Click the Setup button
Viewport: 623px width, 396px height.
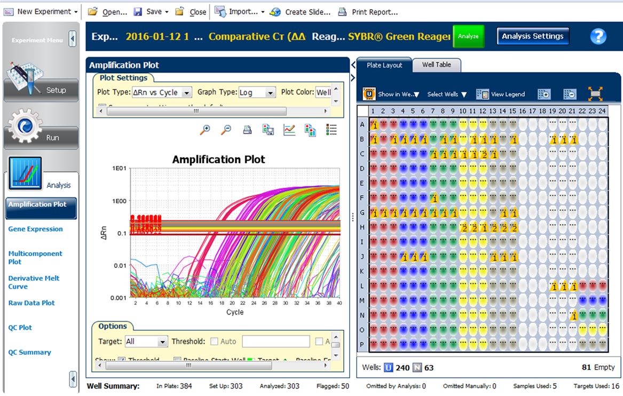41,90
